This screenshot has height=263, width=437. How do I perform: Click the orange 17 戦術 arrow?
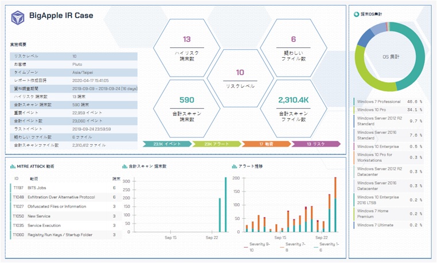pyautogui.click(x=267, y=144)
